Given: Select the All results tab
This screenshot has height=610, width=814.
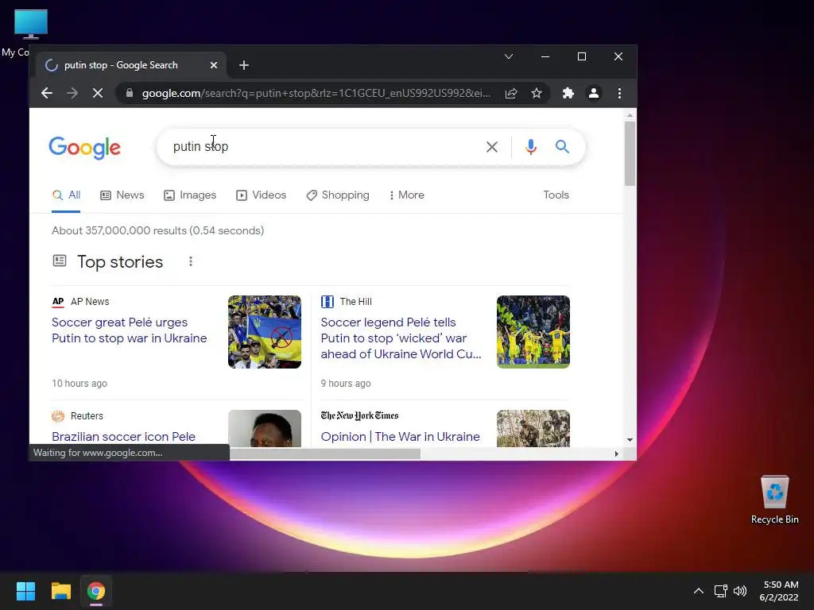Looking at the screenshot, I should tap(66, 195).
